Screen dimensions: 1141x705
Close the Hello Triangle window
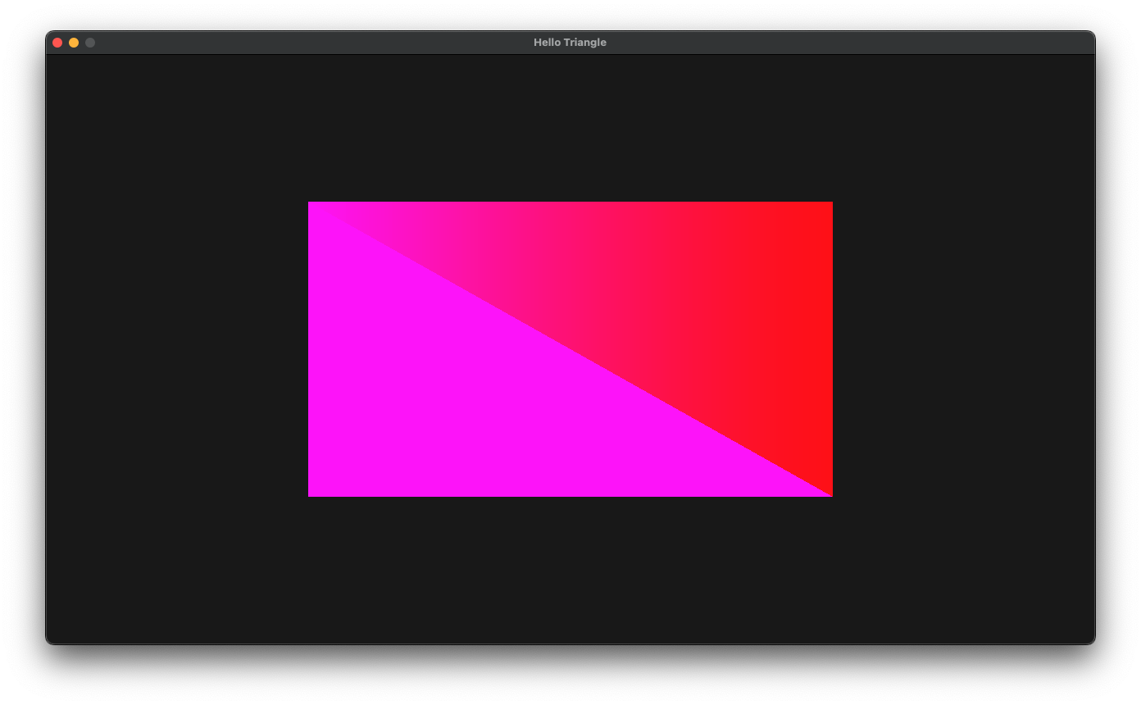[x=57, y=43]
